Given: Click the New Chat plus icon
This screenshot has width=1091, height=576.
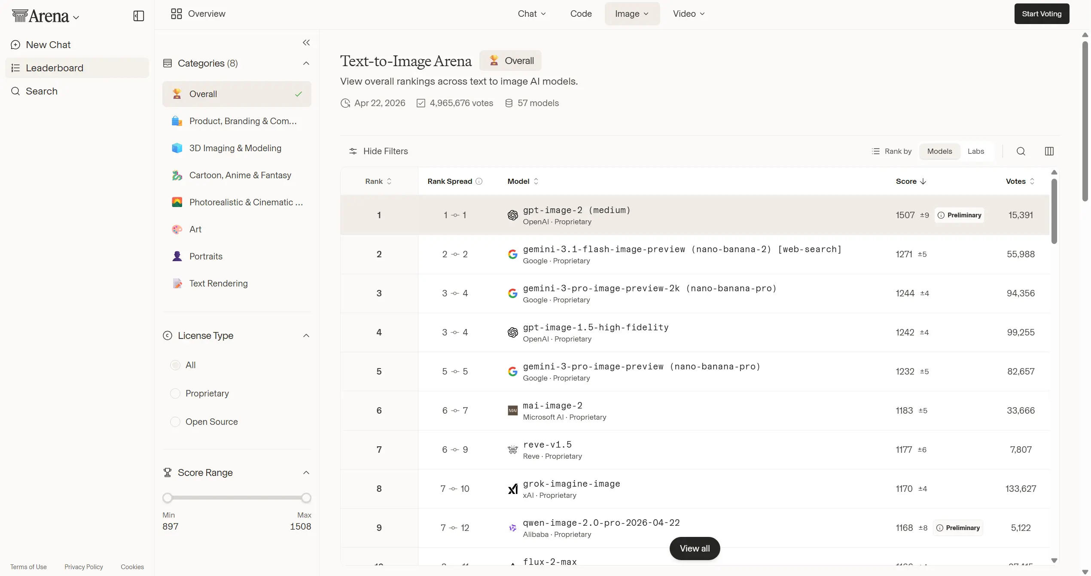Looking at the screenshot, I should [15, 45].
